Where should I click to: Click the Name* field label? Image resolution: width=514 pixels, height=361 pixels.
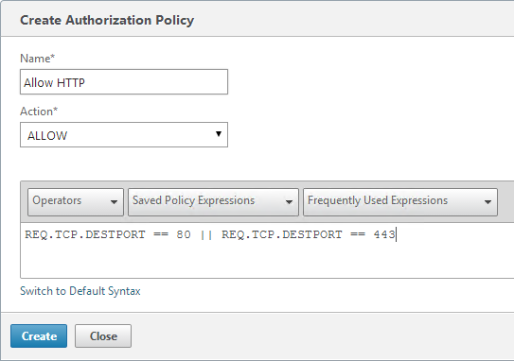pyautogui.click(x=37, y=59)
